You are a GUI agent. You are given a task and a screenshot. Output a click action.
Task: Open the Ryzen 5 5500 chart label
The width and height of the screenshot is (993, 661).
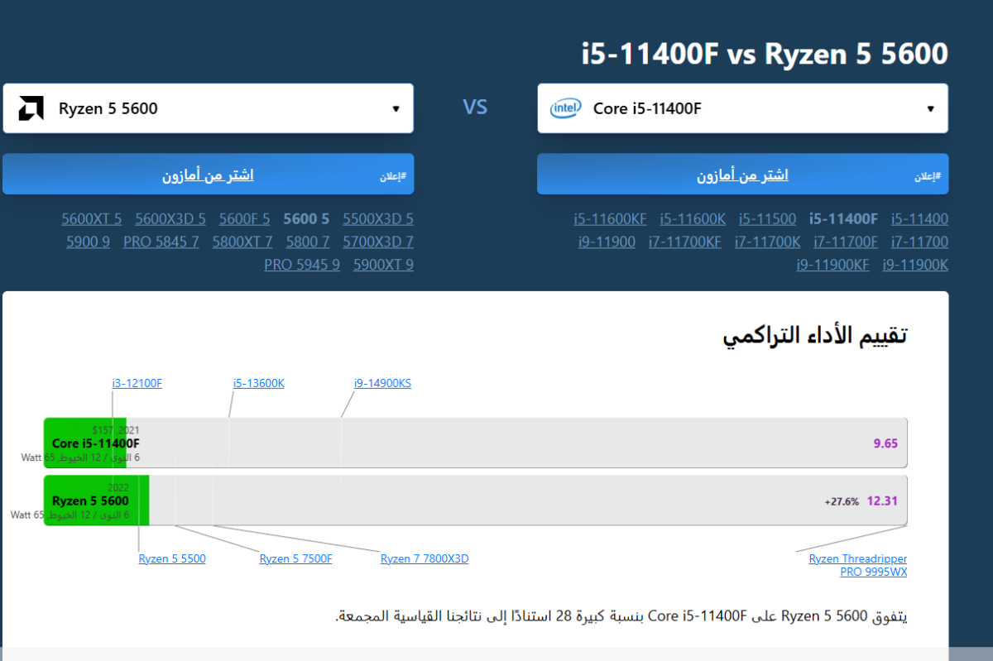(x=172, y=558)
